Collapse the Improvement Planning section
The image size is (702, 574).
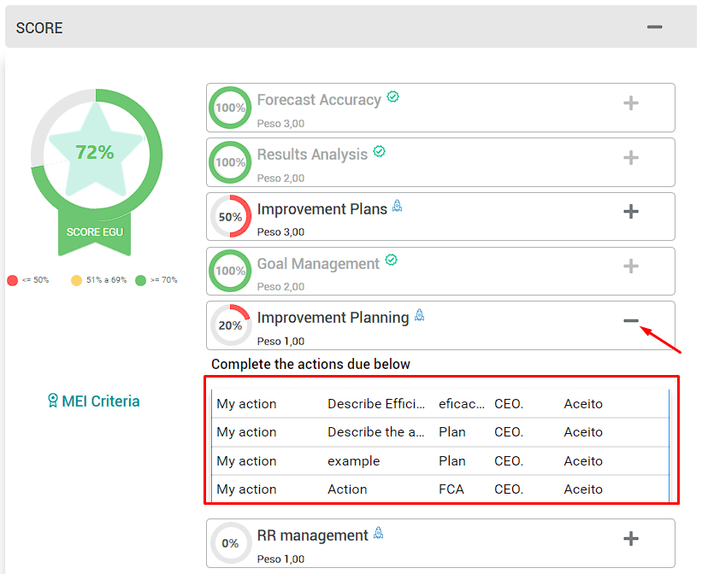click(631, 321)
